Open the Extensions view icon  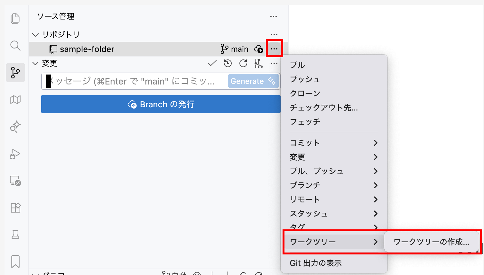pos(15,208)
